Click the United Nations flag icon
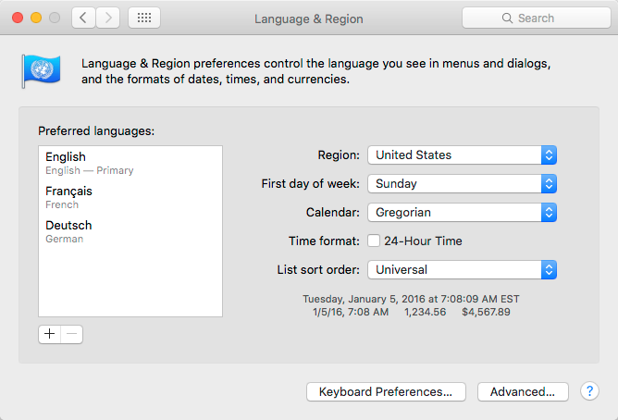618x420 pixels. coord(42,70)
